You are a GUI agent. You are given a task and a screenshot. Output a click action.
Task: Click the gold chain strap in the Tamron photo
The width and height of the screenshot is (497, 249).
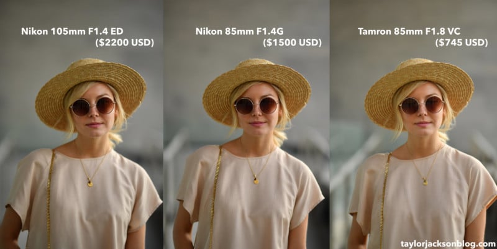[383, 201]
